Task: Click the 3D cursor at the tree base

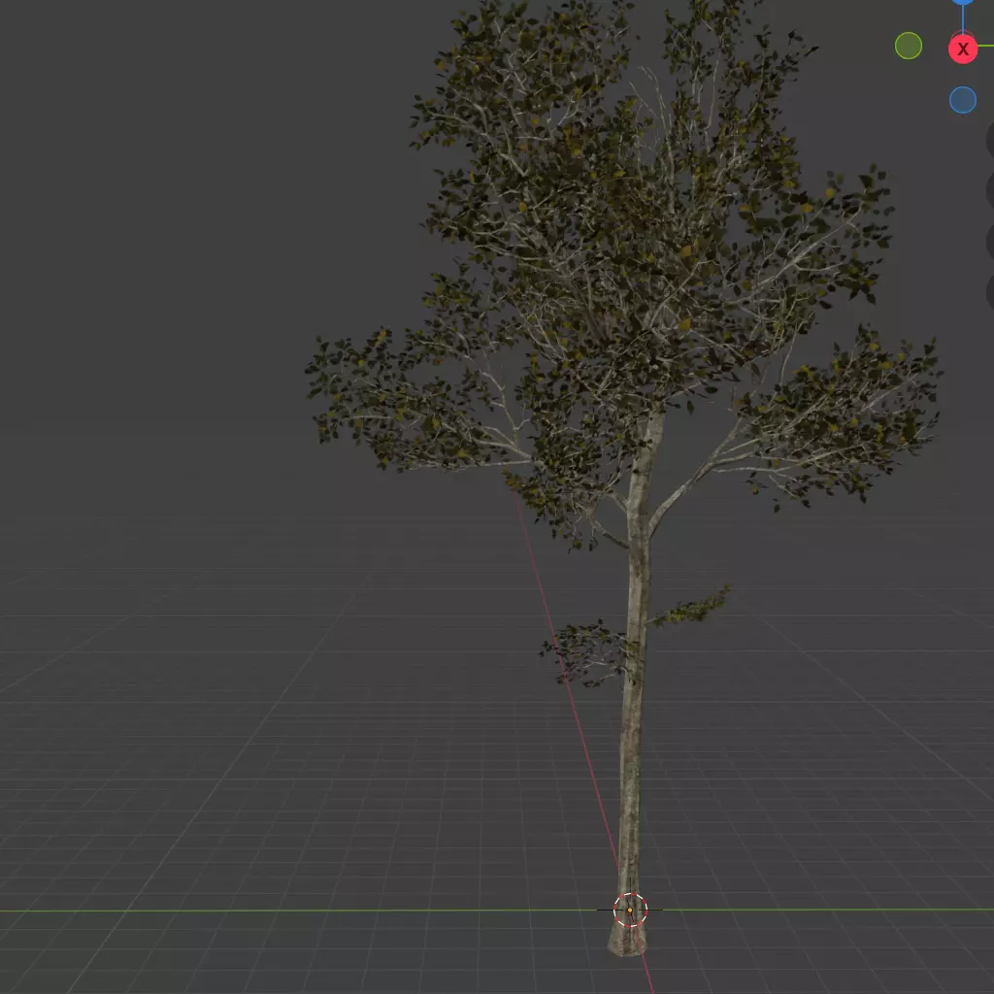Action: 630,910
